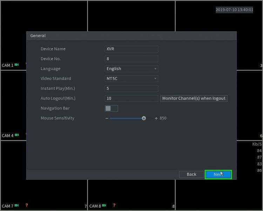
Task: Click the mouse sensitivity value 850
Action: pyautogui.click(x=163, y=118)
